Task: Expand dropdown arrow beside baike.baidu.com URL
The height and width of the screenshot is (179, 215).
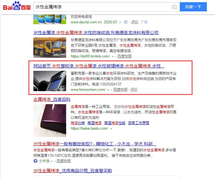Action: [111, 129]
